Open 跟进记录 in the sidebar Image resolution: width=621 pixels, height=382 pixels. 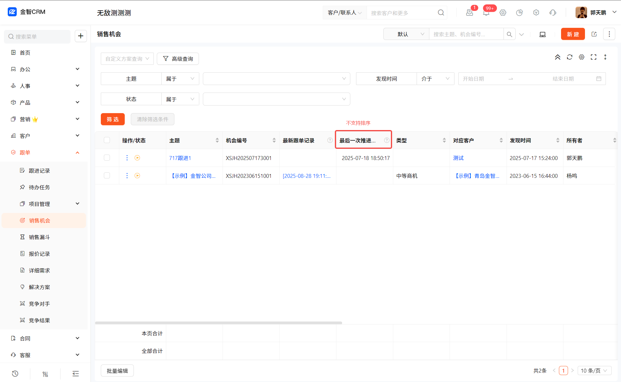click(39, 171)
